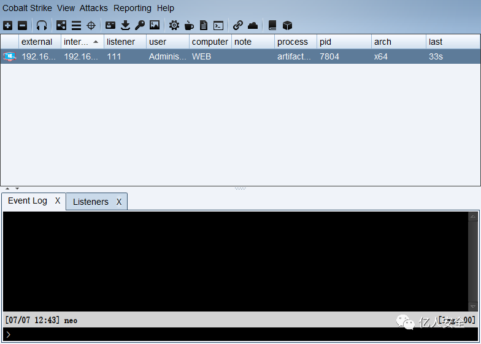Sort by the user column header
The image size is (481, 344).
pos(168,42)
